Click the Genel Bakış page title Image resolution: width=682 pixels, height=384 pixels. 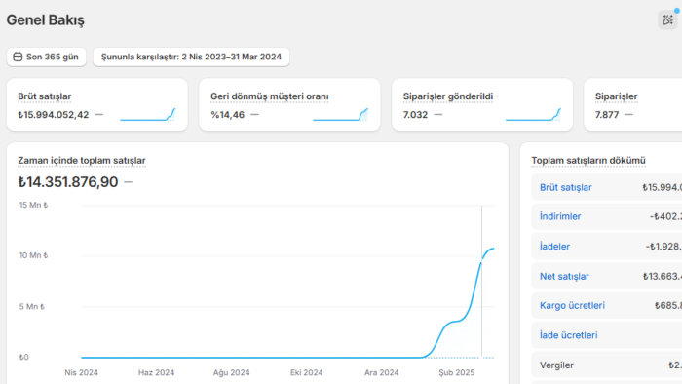click(x=45, y=20)
